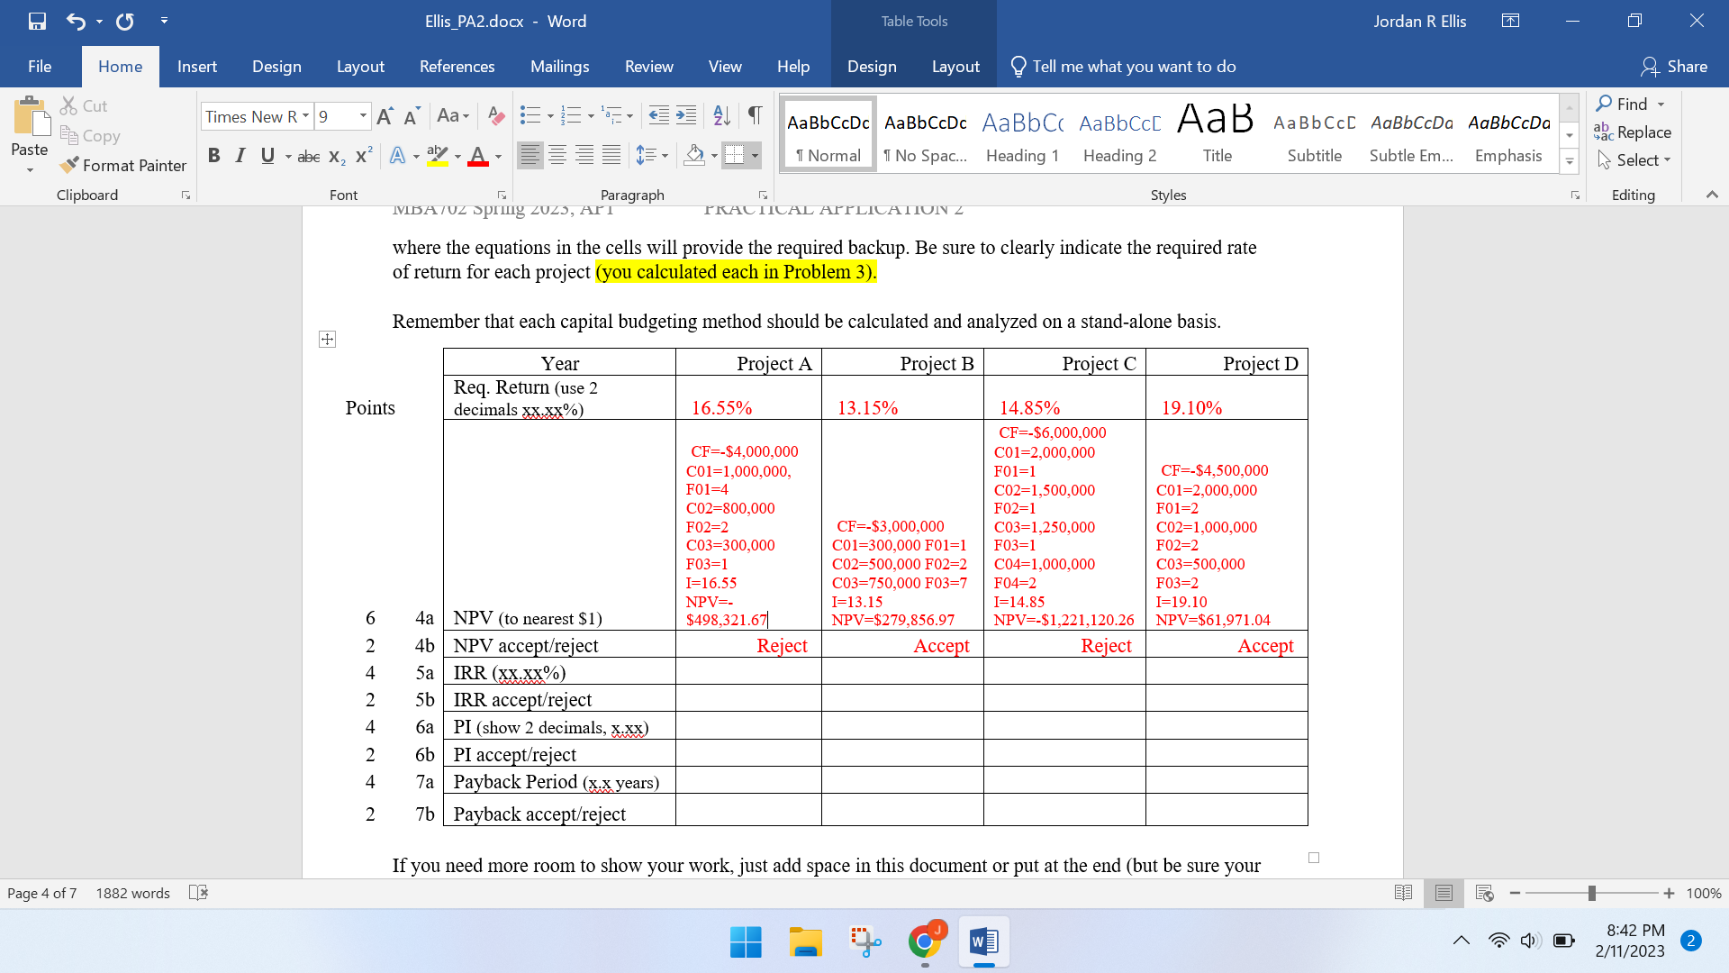Toggle italic formatting
Image resolution: width=1729 pixels, height=973 pixels.
[x=240, y=155]
